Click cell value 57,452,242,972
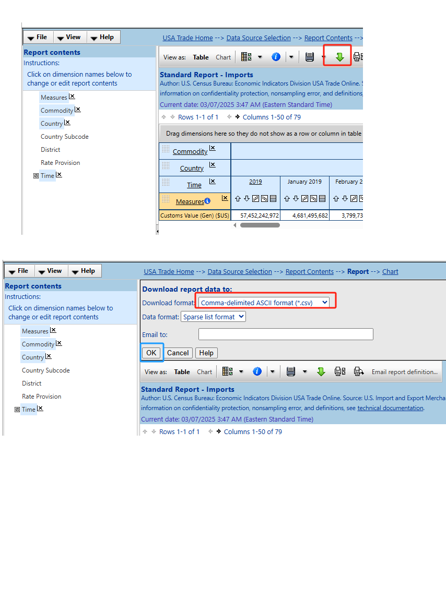This screenshot has height=612, width=446. point(260,215)
